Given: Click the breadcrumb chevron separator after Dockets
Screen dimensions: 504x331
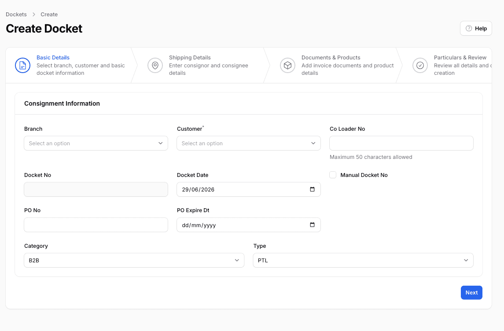Looking at the screenshot, I should tap(34, 15).
